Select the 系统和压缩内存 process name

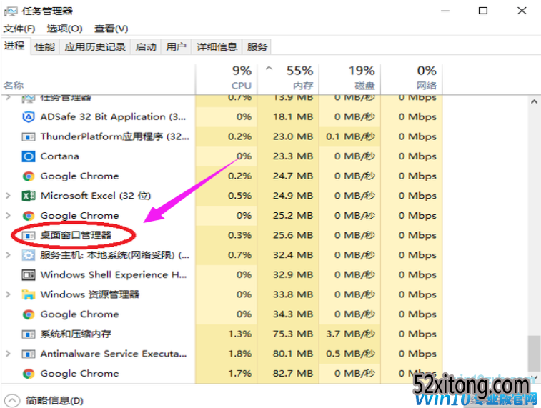[x=76, y=334]
